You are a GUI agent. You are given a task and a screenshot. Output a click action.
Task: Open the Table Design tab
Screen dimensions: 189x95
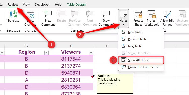76,5
